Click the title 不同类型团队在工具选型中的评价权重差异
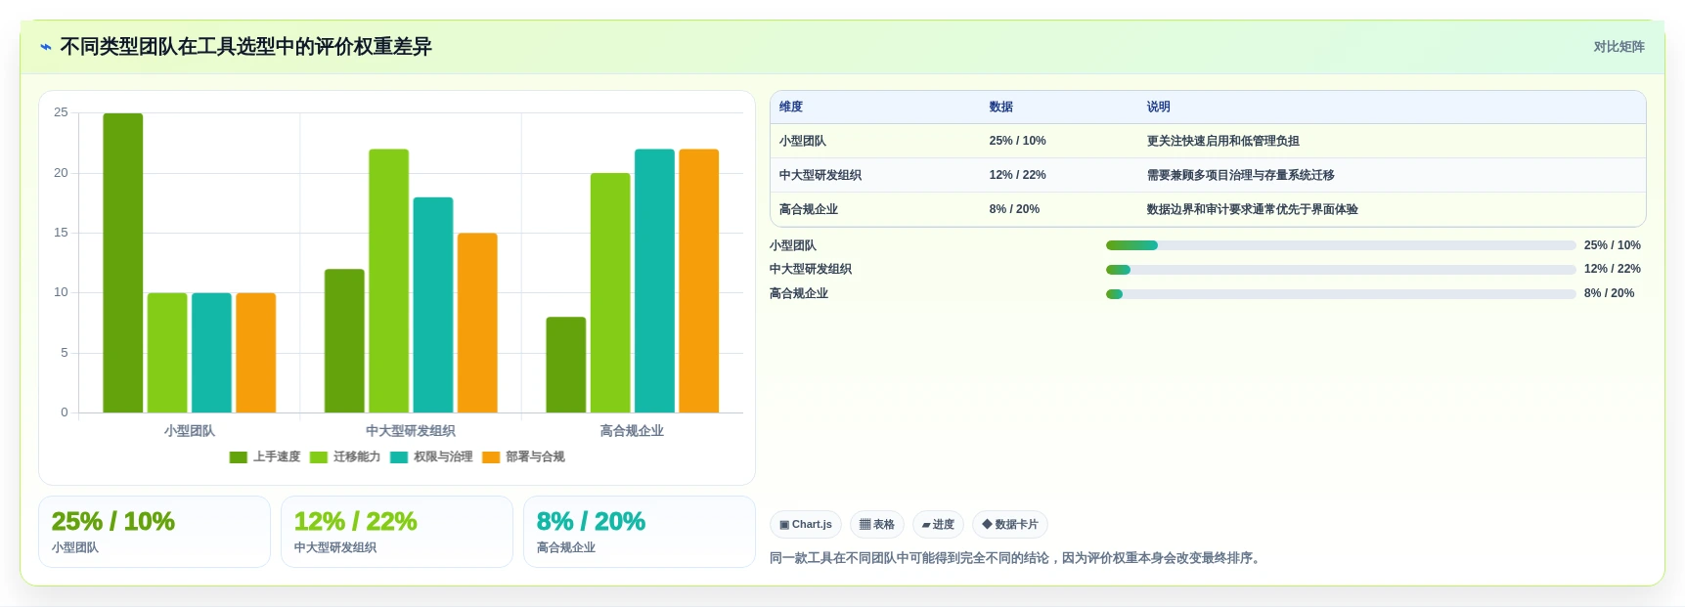1685x607 pixels. click(x=245, y=47)
